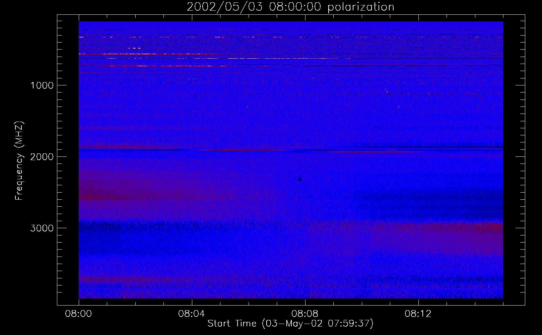
Task: Click the plot title '2002/05/03 08:00:00 polarization'
Action: (290, 7)
